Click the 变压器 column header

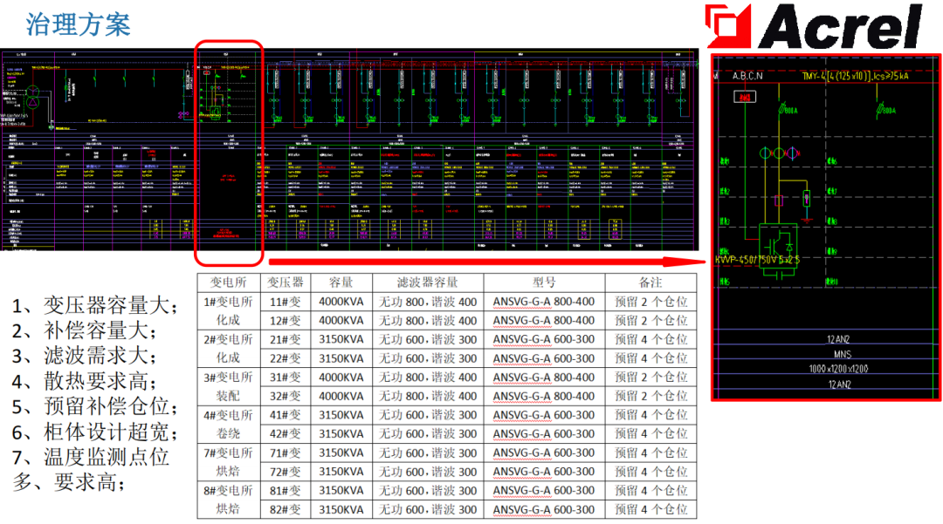[x=285, y=282]
